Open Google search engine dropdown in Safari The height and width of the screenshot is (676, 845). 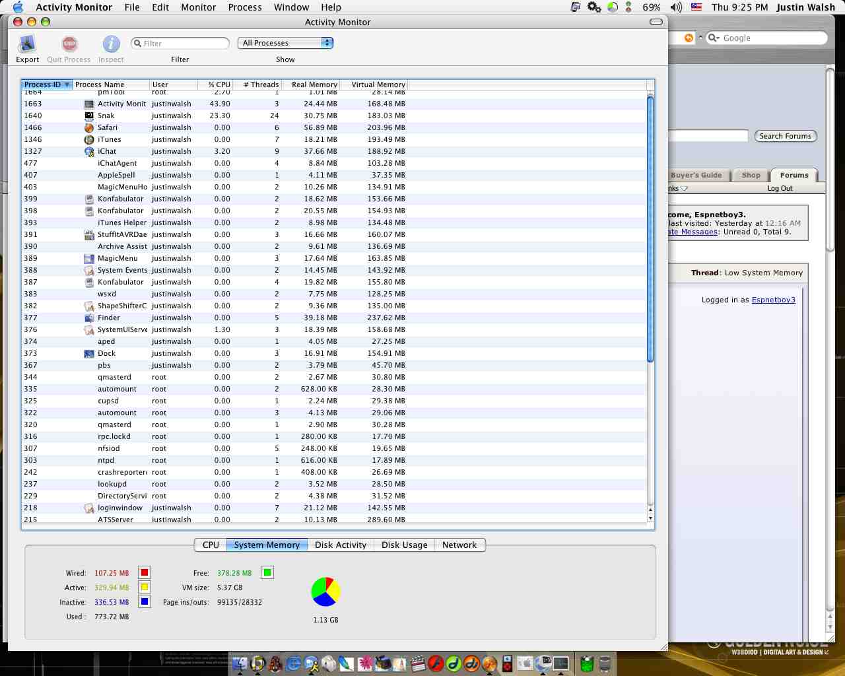tap(714, 38)
